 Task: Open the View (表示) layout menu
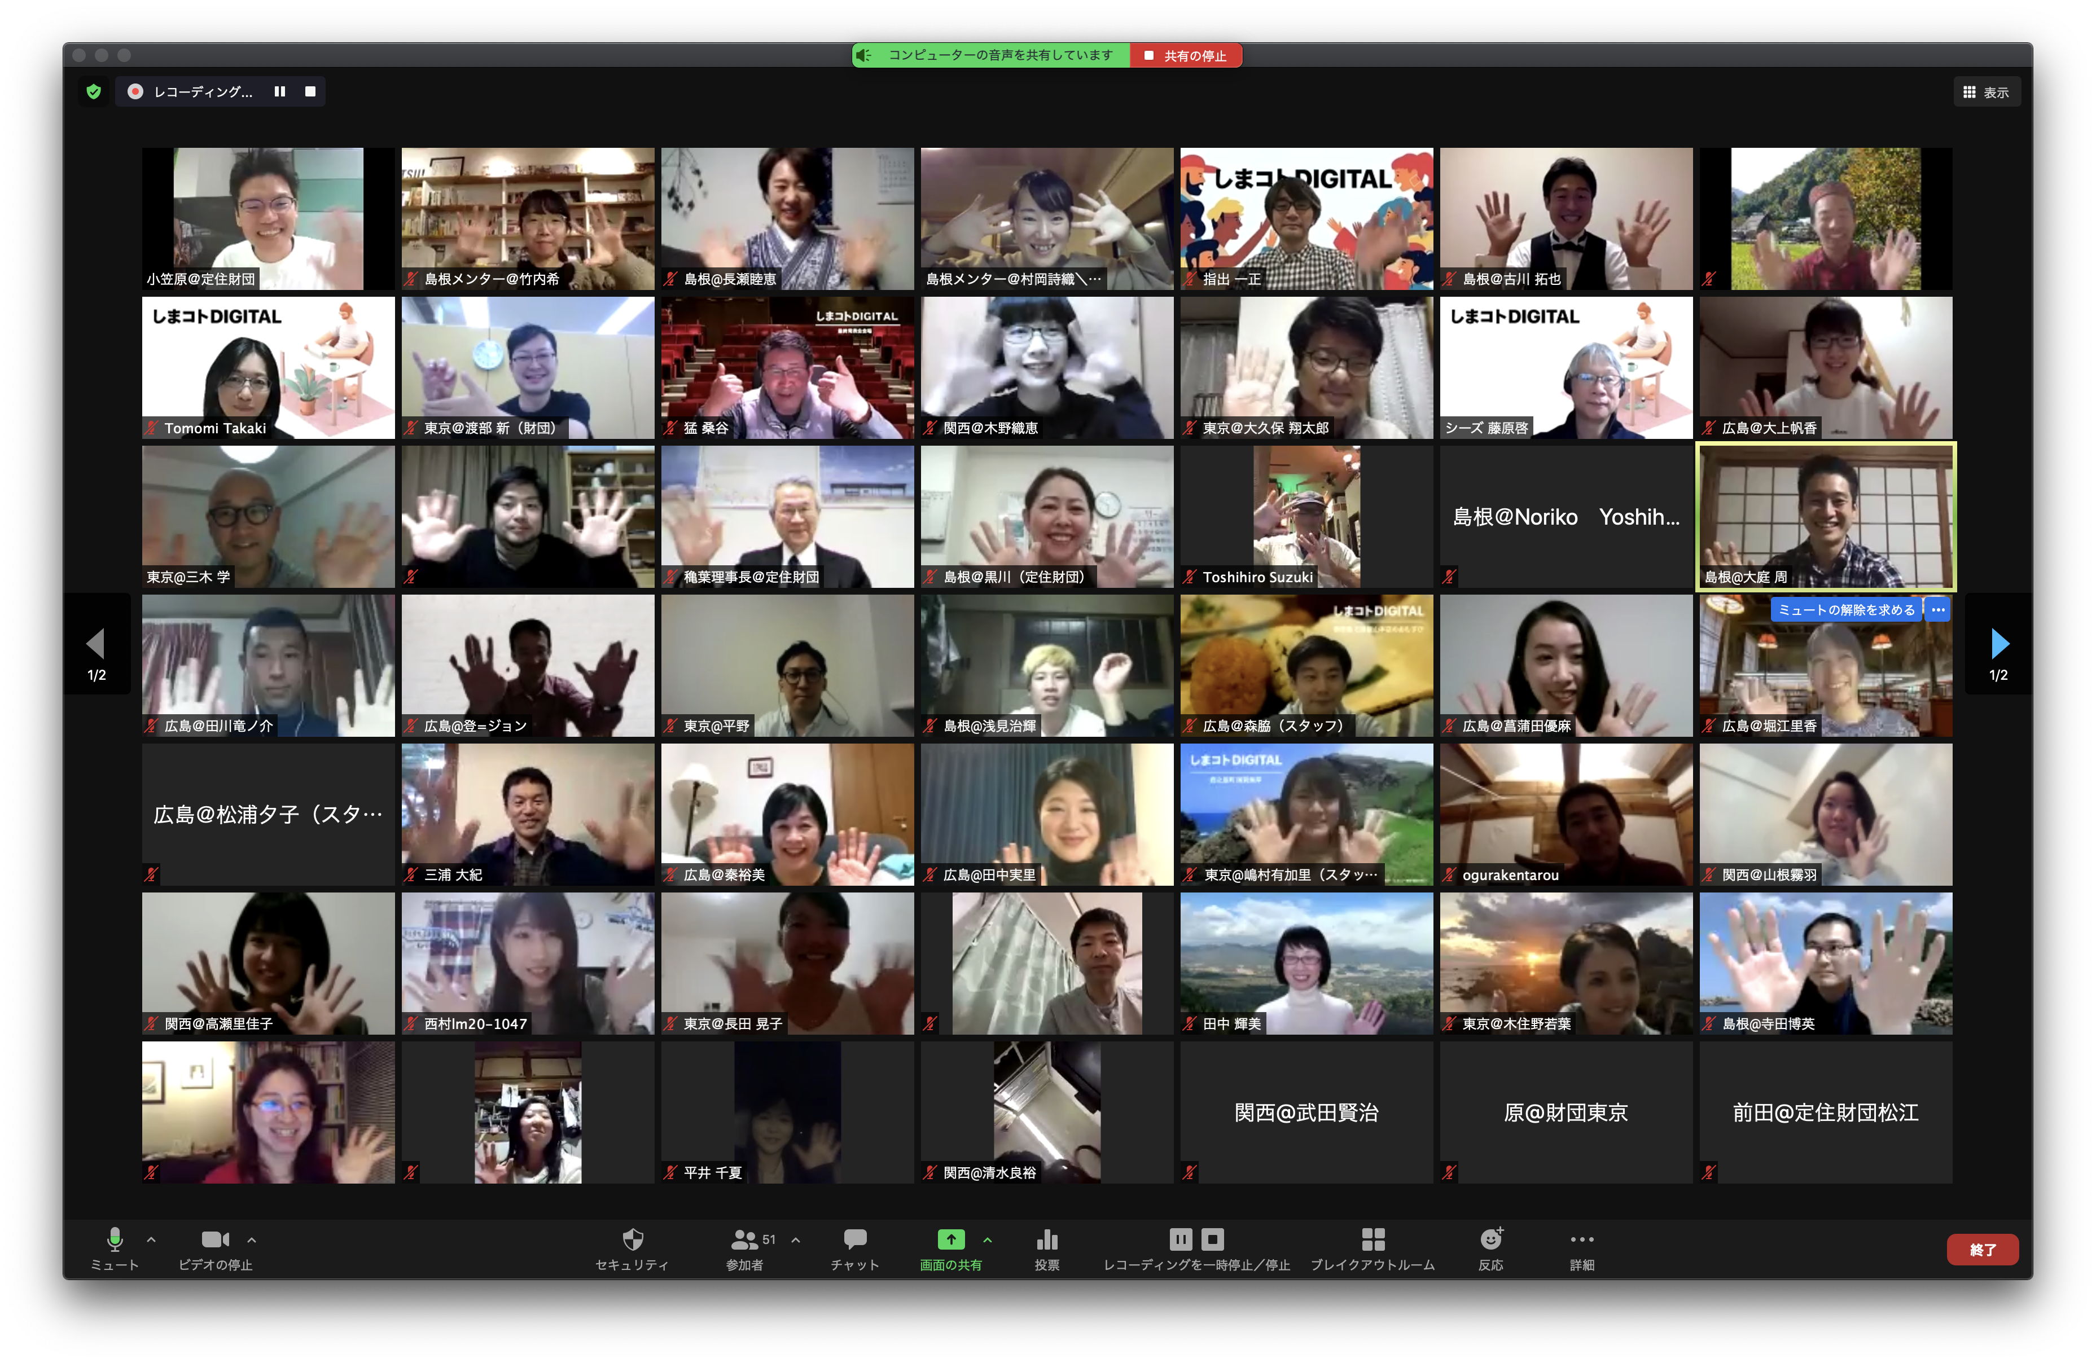(1986, 93)
